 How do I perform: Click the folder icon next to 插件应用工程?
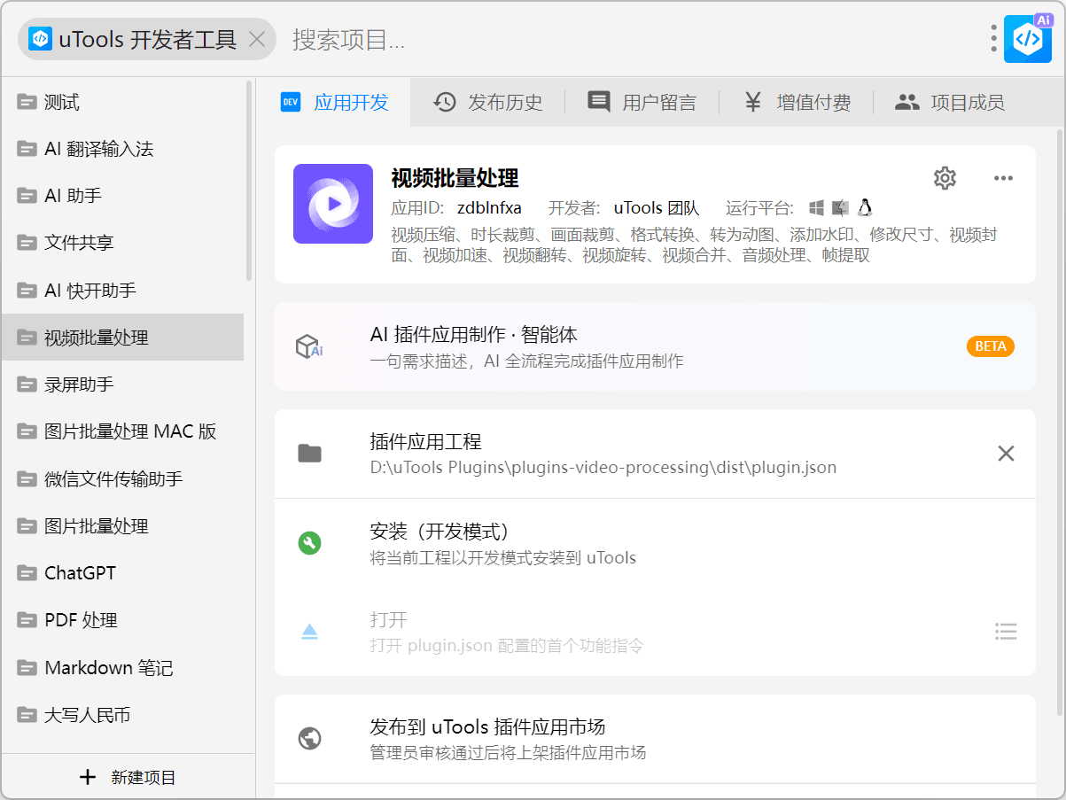[309, 454]
